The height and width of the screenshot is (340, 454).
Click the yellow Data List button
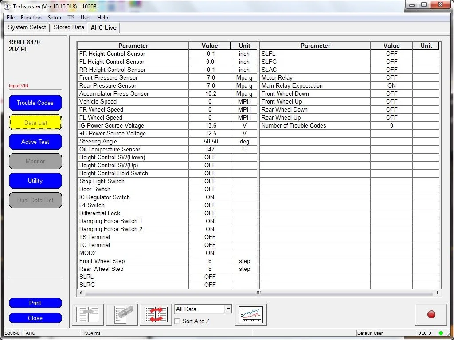coord(35,123)
